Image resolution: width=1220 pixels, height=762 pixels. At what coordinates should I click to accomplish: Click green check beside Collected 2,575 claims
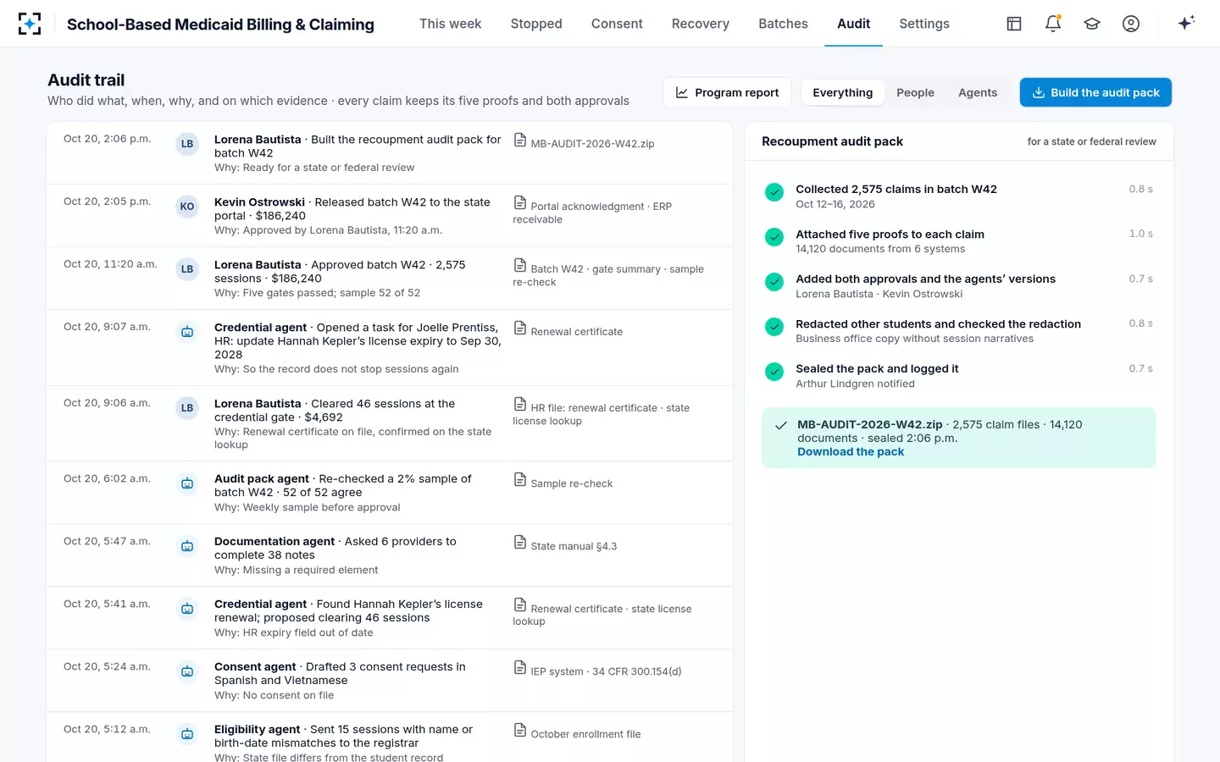pos(774,192)
